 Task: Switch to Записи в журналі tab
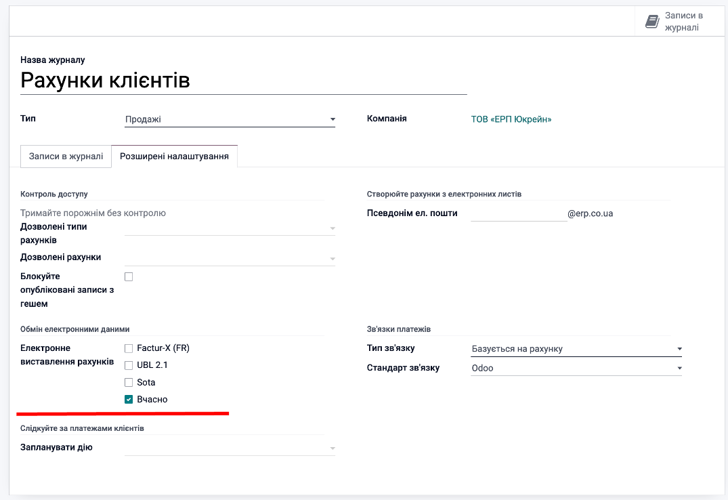click(x=66, y=156)
